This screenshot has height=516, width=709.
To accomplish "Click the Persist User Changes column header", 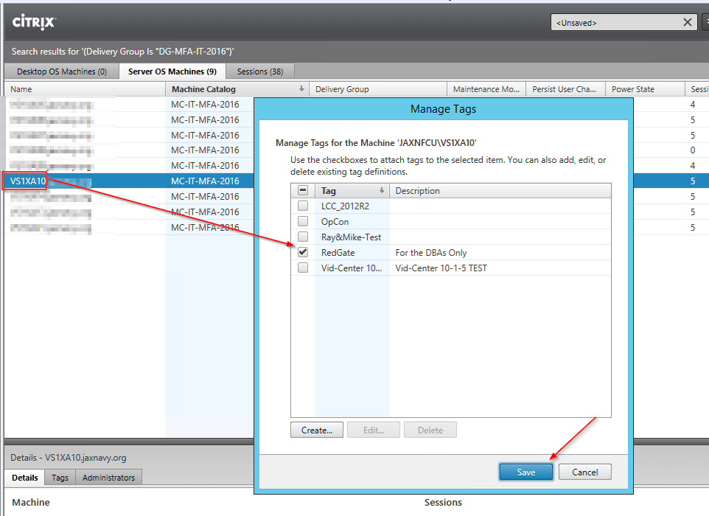I will point(566,89).
